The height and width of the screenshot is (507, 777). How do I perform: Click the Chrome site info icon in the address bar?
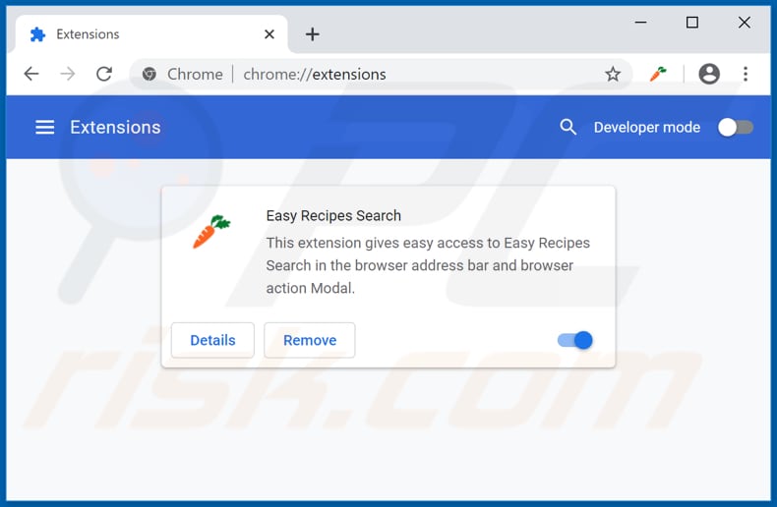[149, 74]
